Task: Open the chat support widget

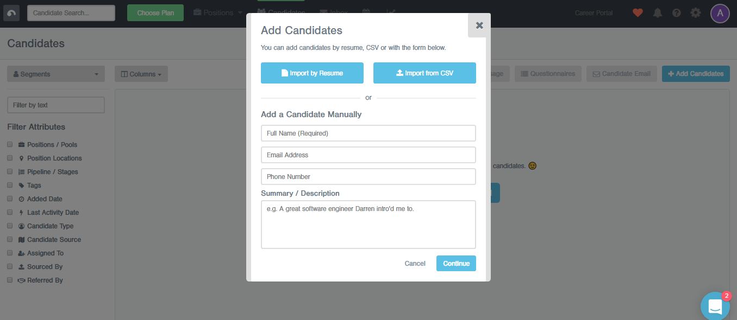Action: 715,306
